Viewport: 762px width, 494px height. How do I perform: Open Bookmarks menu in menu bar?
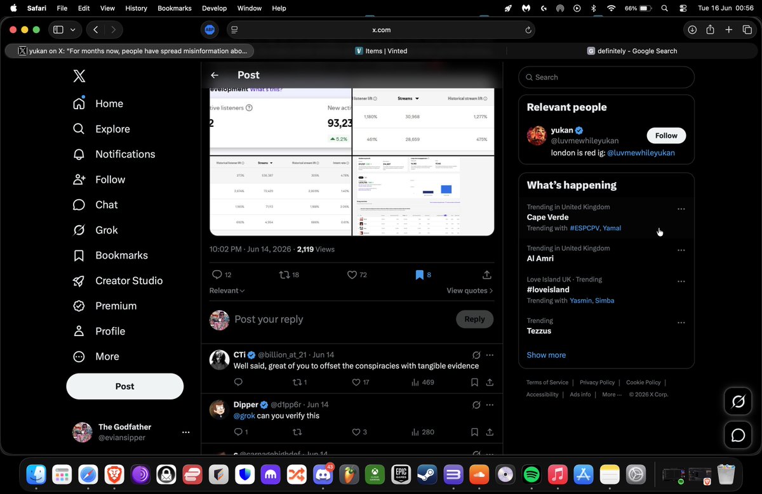[174, 8]
